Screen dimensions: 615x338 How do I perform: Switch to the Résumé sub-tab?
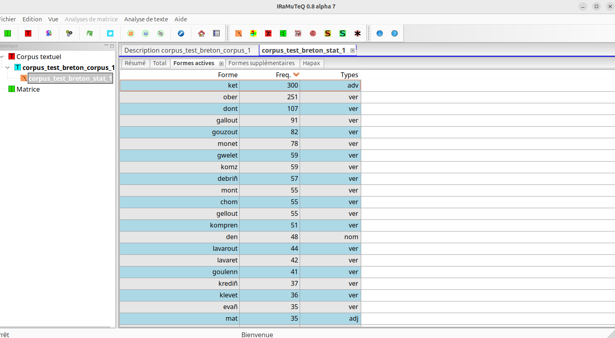click(x=135, y=63)
